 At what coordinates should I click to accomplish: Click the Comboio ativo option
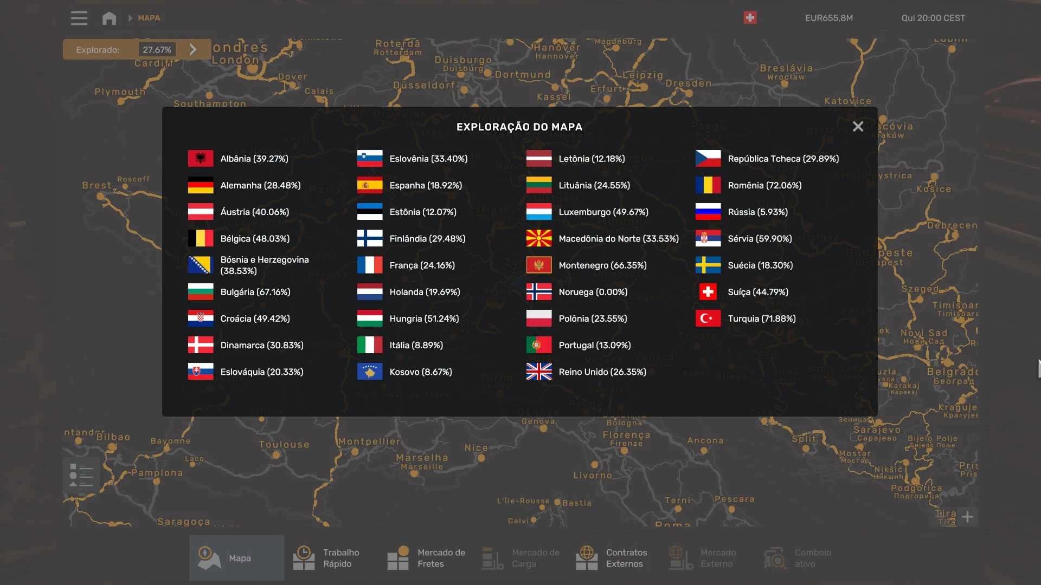(798, 558)
